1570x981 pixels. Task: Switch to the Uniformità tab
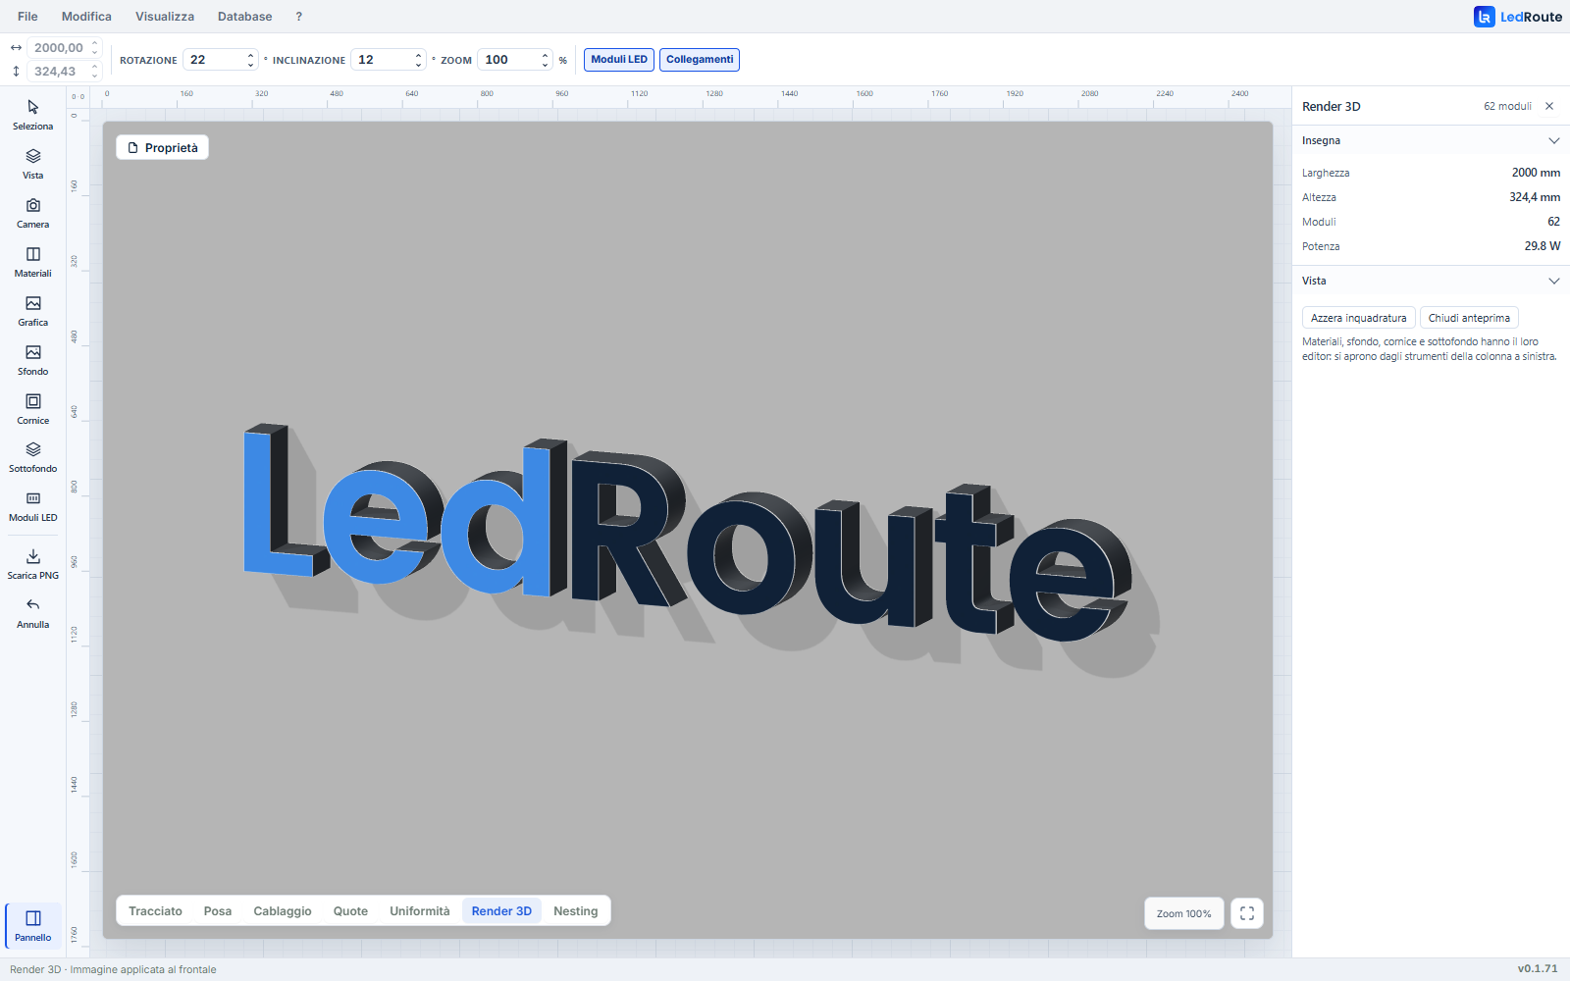point(420,911)
